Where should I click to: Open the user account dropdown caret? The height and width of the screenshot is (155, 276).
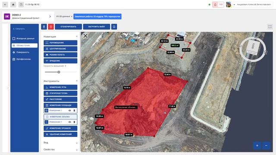click(x=234, y=5)
